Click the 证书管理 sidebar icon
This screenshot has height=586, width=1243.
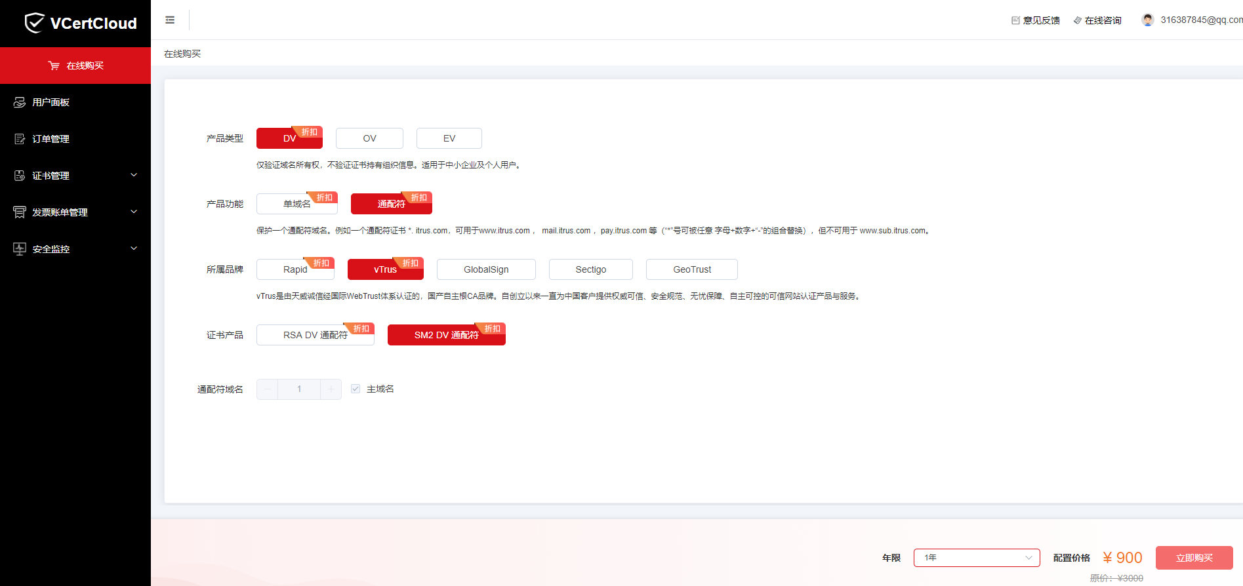(x=20, y=176)
